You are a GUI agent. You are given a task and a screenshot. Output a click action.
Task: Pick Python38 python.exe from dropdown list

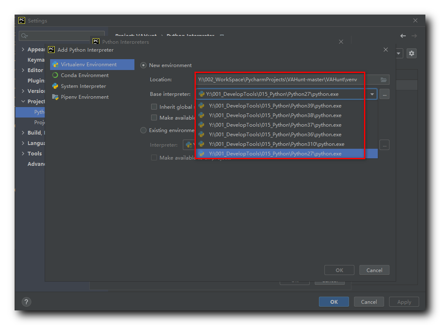286,115
